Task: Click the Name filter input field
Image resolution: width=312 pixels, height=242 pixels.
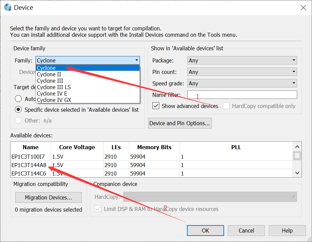Action: 242,95
